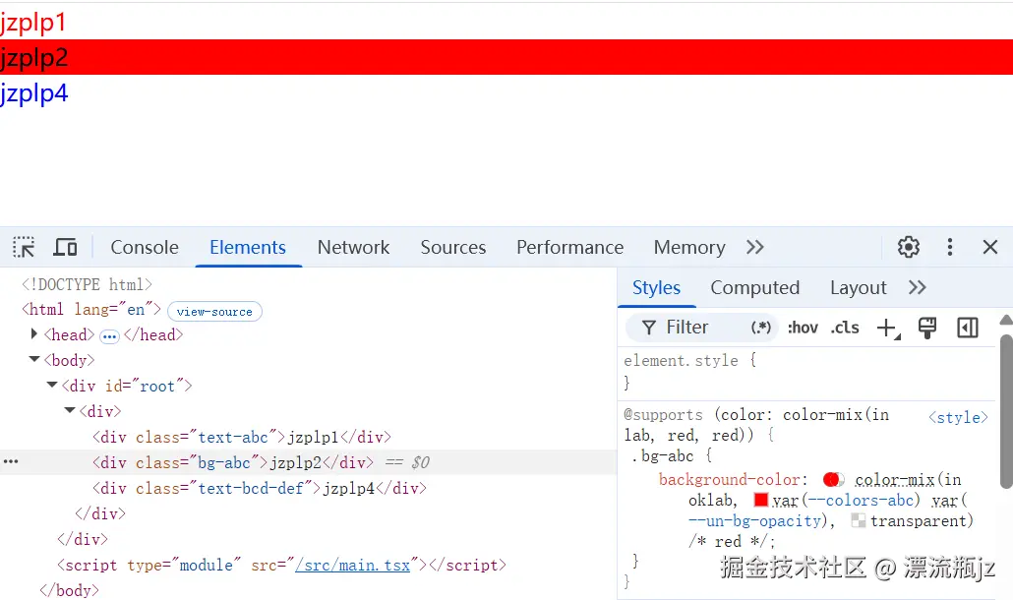Select the div class text-bcd-def node

(259, 488)
